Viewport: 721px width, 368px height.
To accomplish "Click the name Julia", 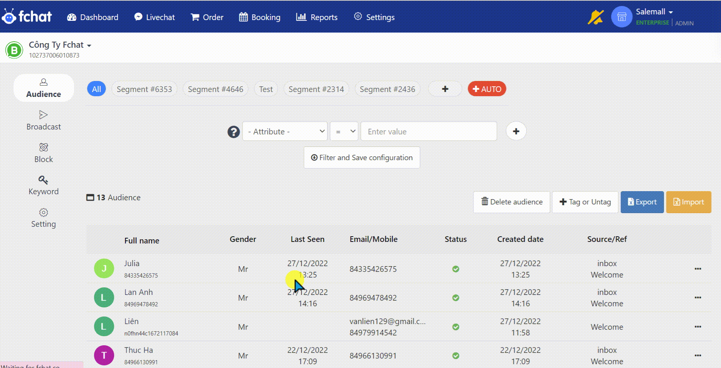I will [x=132, y=263].
